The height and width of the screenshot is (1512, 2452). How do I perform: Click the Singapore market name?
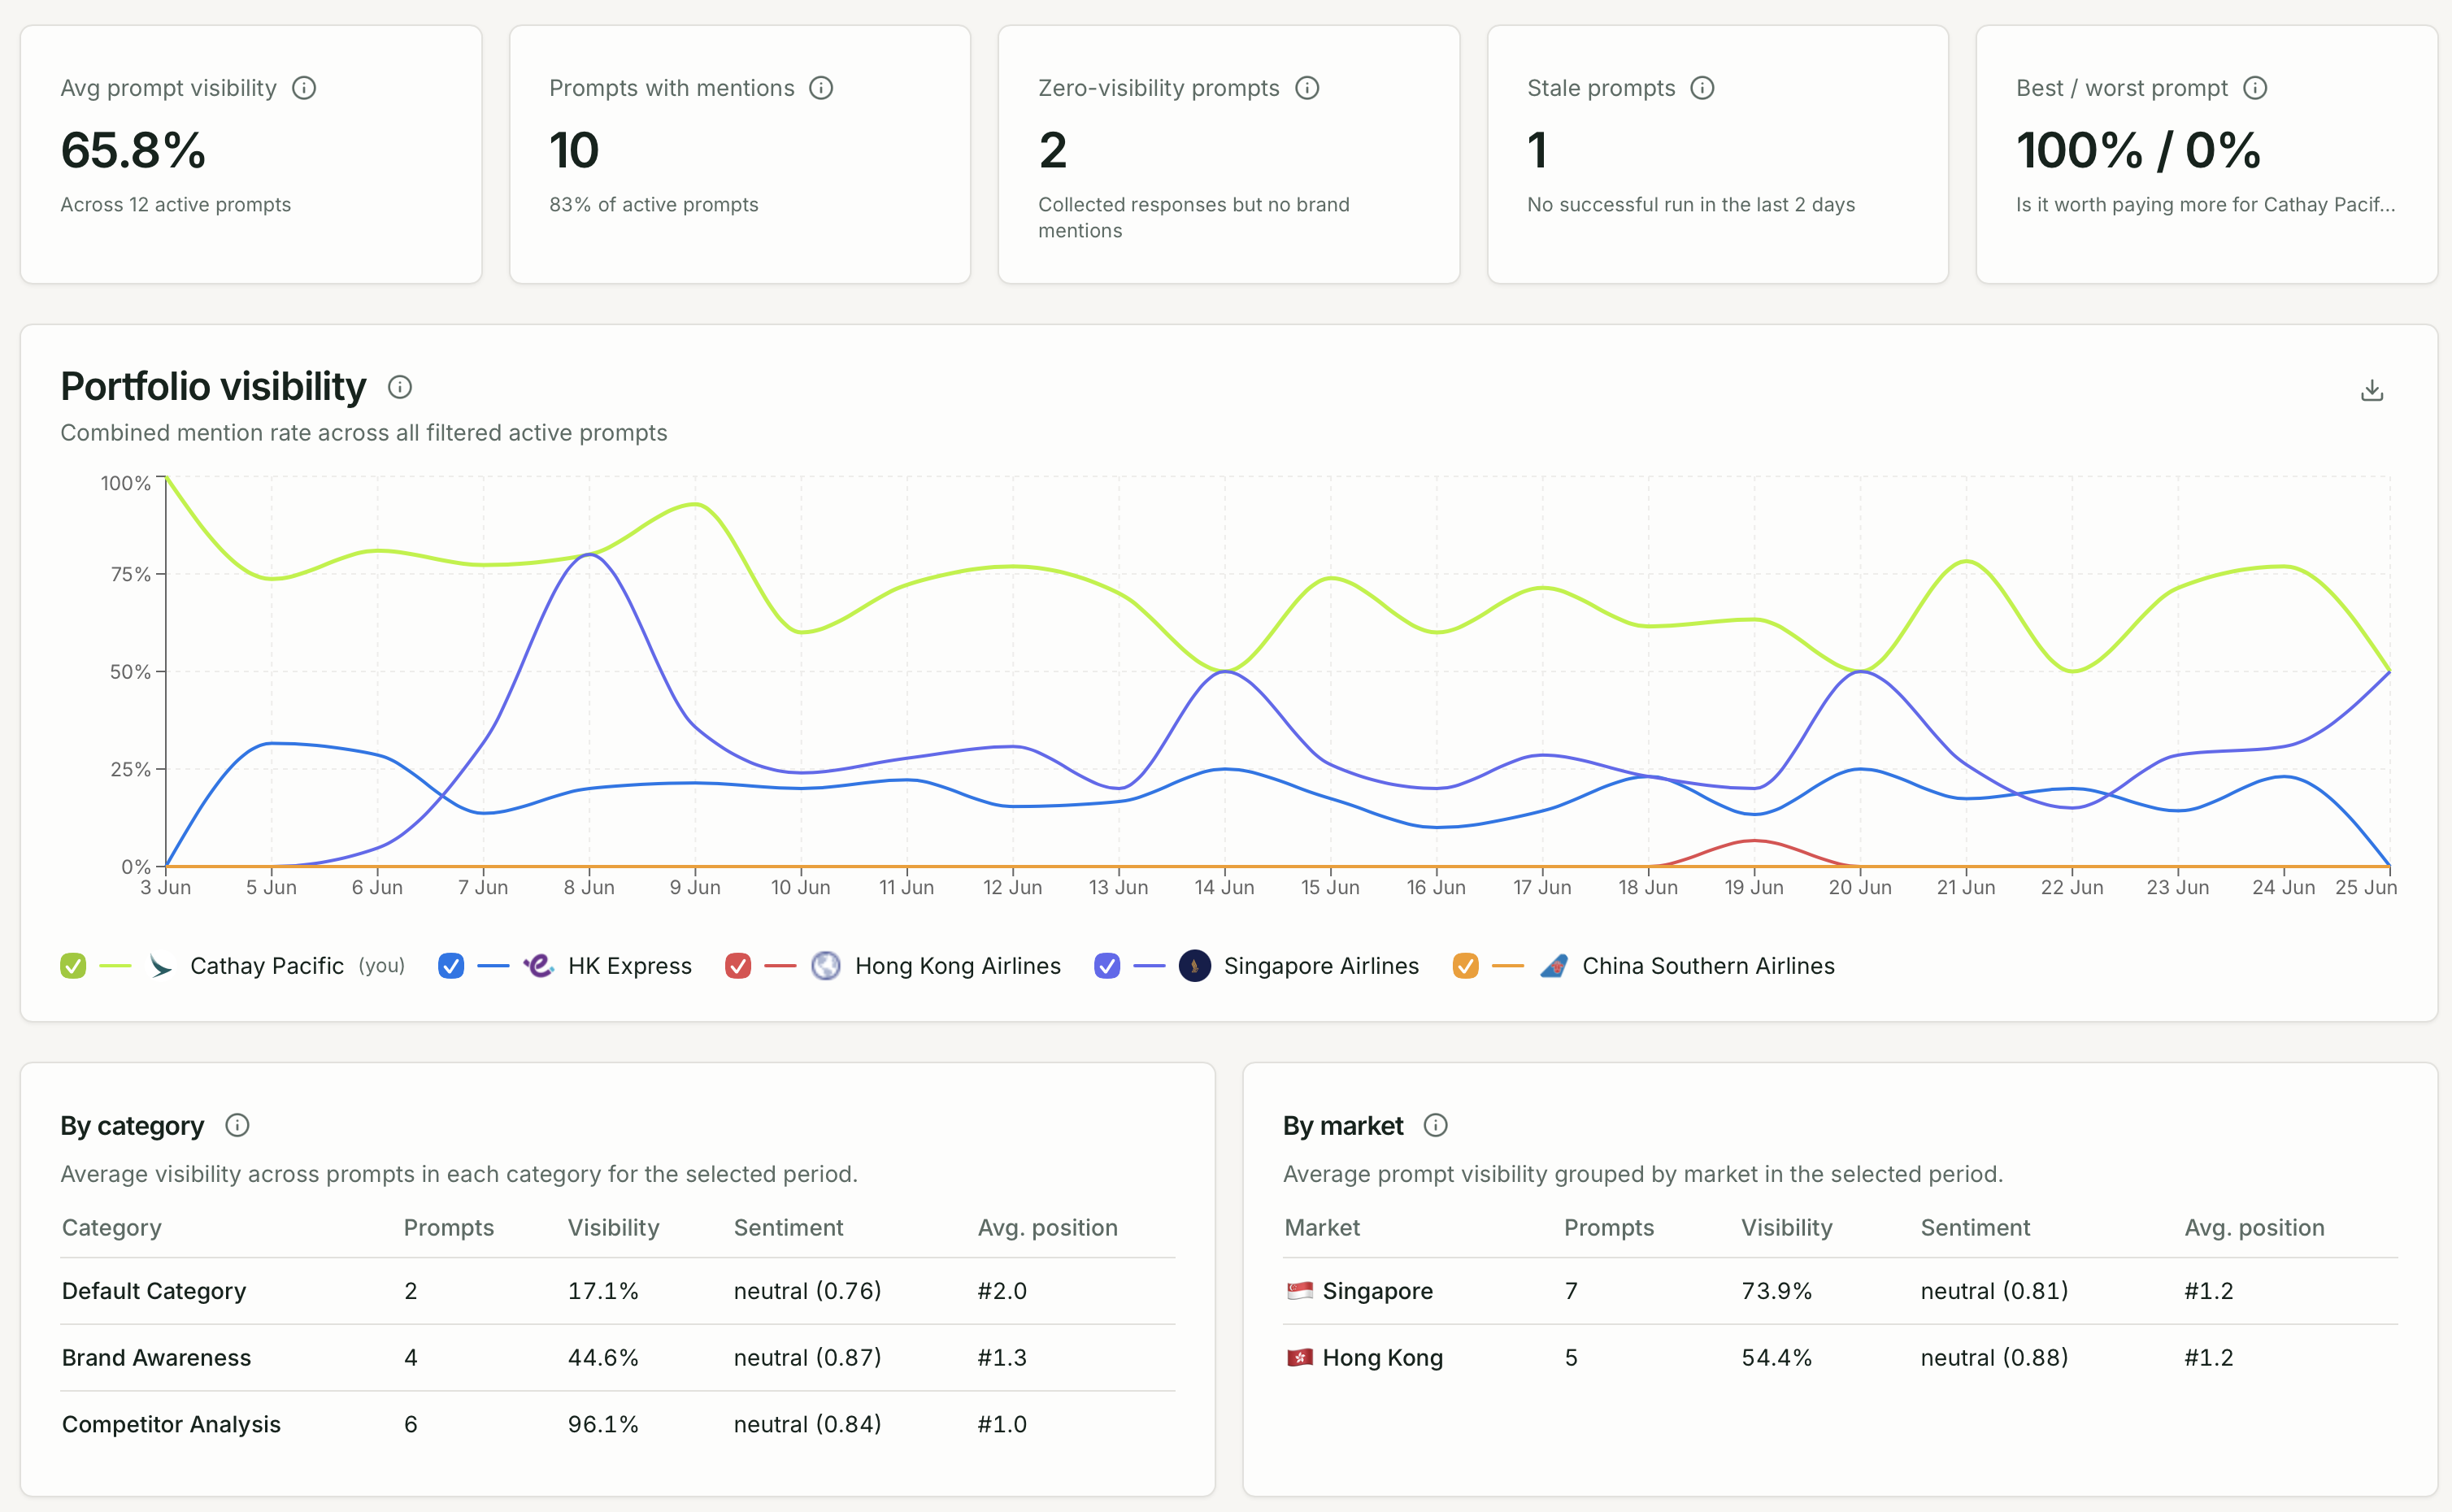(1377, 1291)
